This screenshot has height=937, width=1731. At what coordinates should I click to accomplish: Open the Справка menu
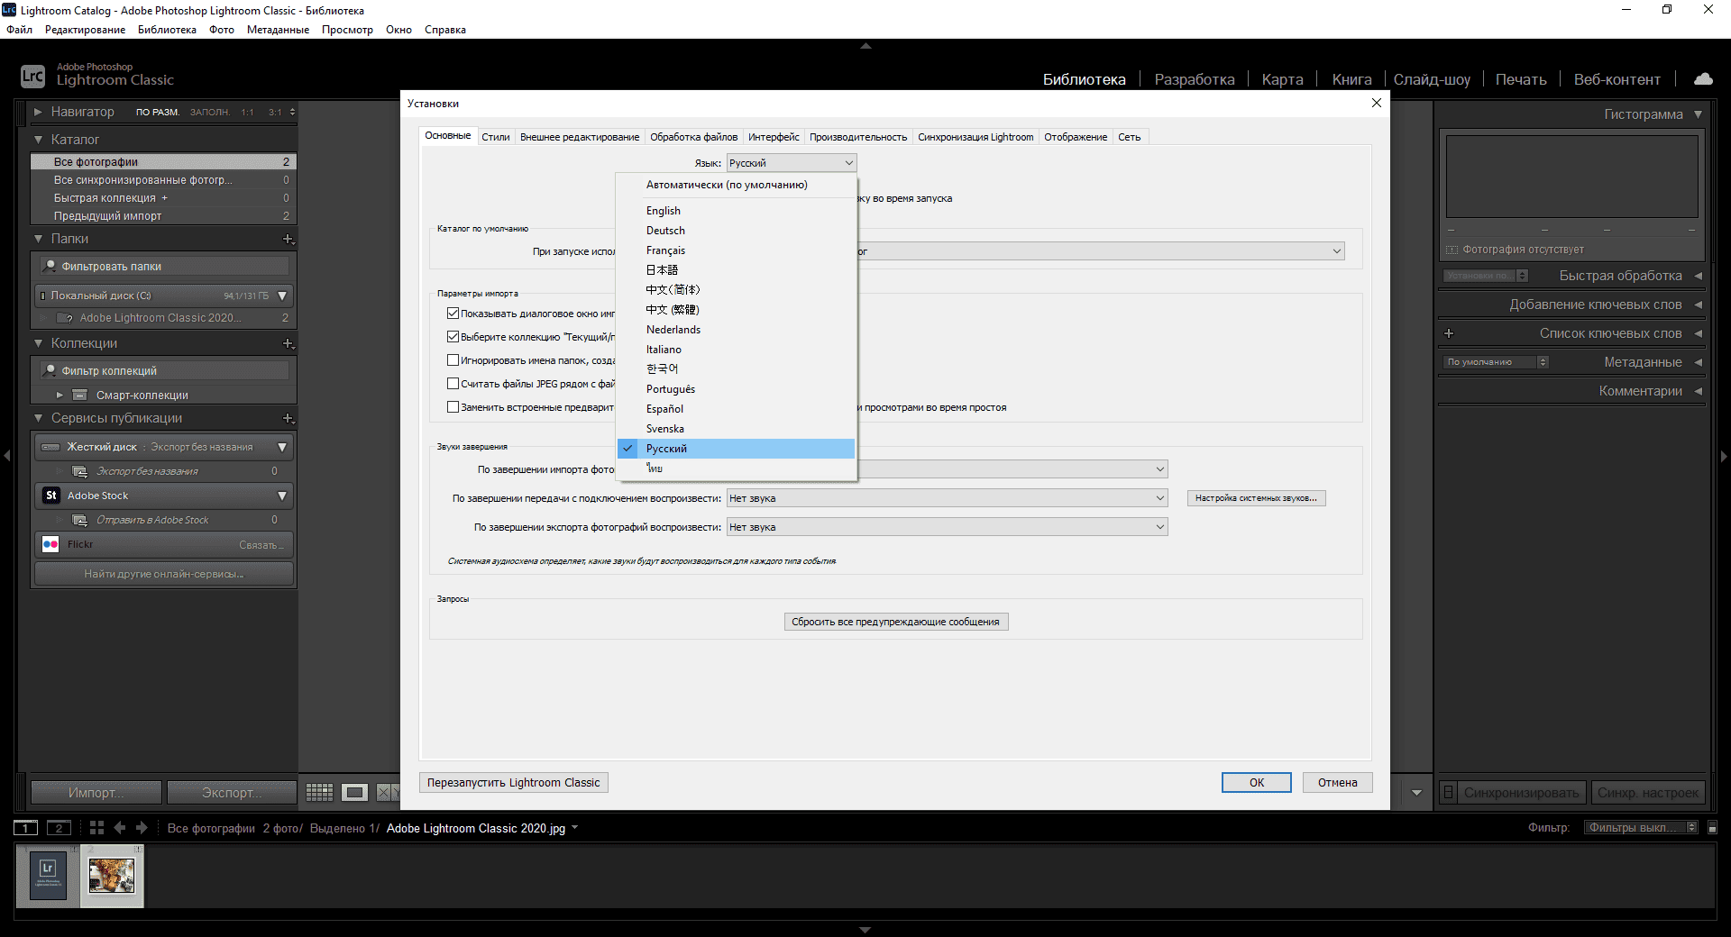click(445, 30)
